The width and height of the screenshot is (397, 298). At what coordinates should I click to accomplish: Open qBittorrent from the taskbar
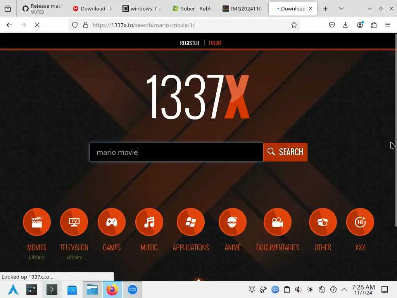tap(133, 289)
